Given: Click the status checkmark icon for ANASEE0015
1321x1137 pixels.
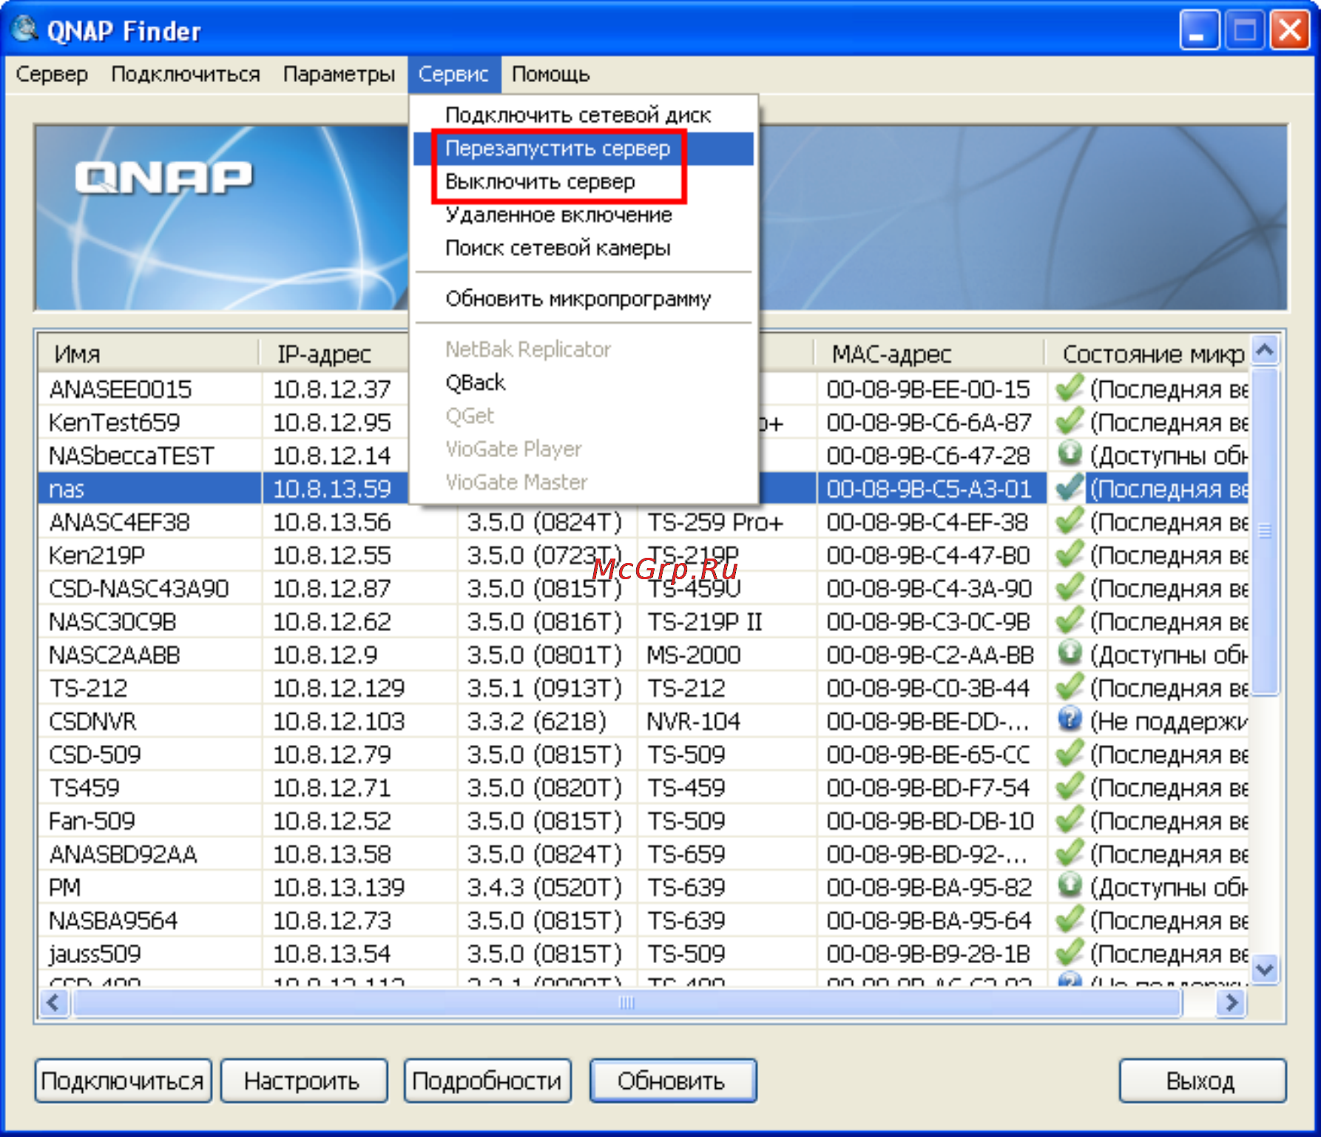Looking at the screenshot, I should pyautogui.click(x=1070, y=388).
